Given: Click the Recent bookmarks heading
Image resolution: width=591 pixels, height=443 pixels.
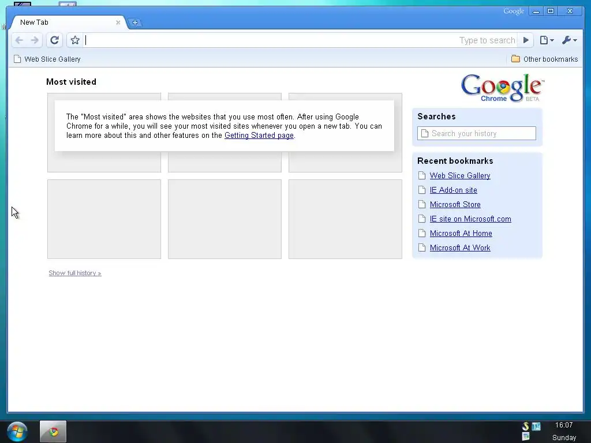Looking at the screenshot, I should point(455,161).
